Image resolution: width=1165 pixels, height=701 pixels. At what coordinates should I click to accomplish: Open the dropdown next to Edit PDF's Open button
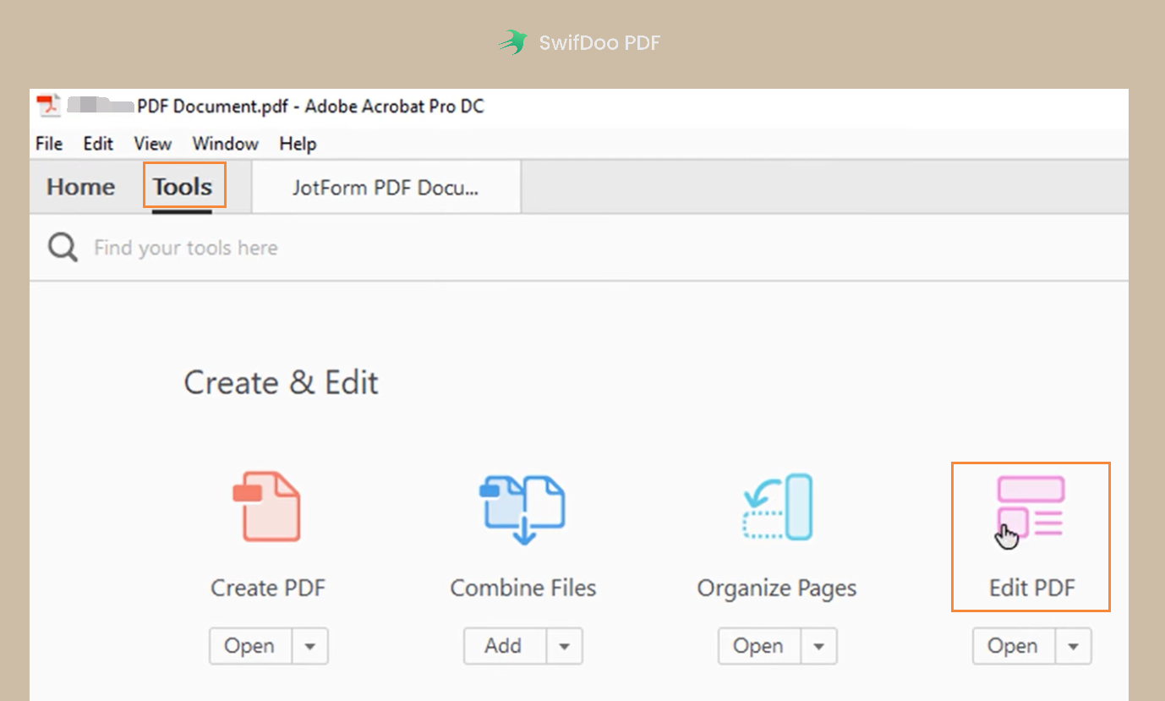click(x=1074, y=645)
